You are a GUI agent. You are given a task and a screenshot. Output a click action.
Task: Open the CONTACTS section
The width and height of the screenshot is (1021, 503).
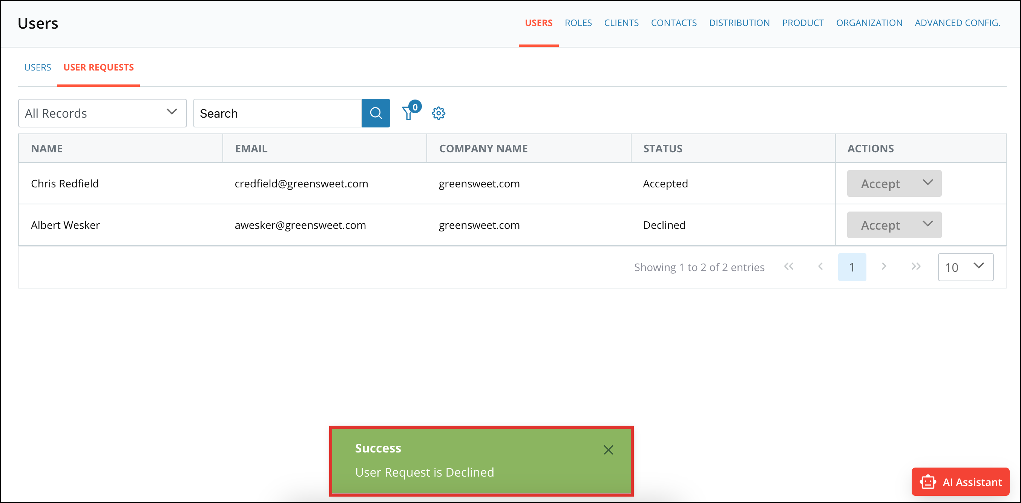click(674, 23)
